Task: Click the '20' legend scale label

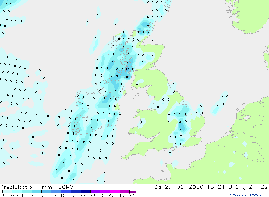Action: tap(73, 195)
